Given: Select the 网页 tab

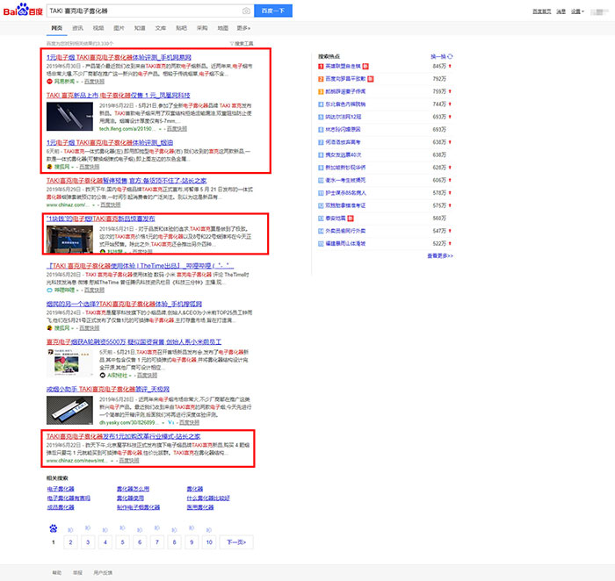Looking at the screenshot, I should [56, 28].
